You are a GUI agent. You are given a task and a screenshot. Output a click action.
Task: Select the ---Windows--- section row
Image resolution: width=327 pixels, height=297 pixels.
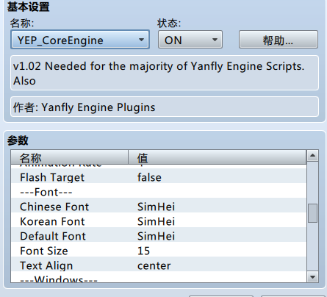(x=159, y=277)
